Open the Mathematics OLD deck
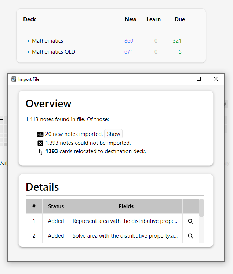Image resolution: width=233 pixels, height=274 pixels. [54, 52]
